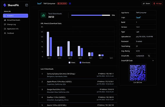Collapse the Install QR Code section

point(153,60)
